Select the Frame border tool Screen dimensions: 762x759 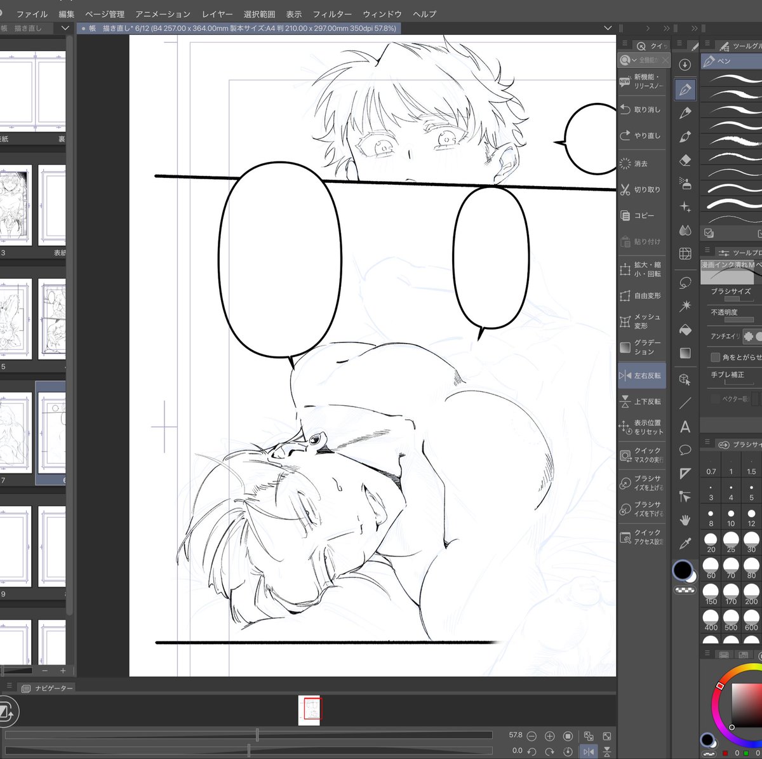pyautogui.click(x=685, y=474)
